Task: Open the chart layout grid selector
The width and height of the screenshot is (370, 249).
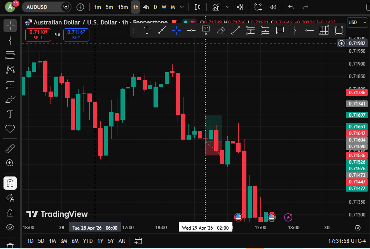Action: pos(240,7)
